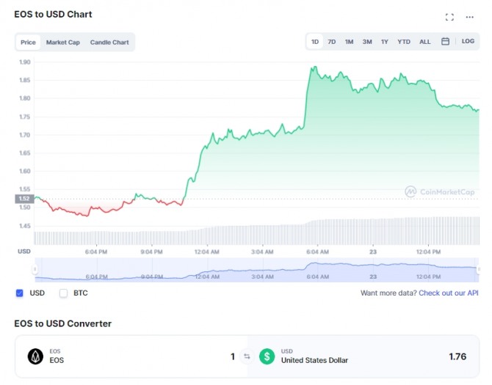Show ALL time price history
Image resolution: width=492 pixels, height=385 pixels.
point(425,42)
